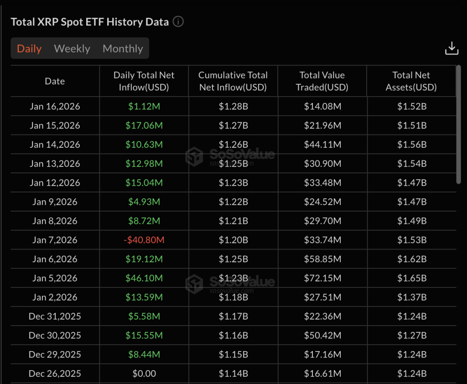Click the $0.00 inflow on Dec 26,2025
The image size is (467, 384).
point(144,374)
